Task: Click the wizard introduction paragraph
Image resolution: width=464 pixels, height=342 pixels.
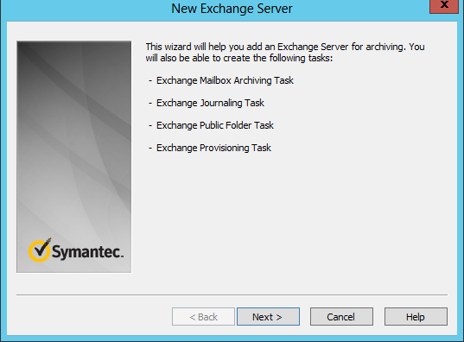Action: point(285,53)
